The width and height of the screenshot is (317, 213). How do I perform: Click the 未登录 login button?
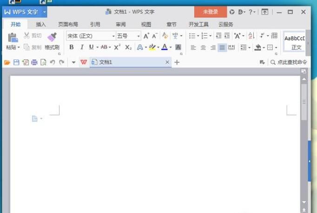tap(211, 12)
